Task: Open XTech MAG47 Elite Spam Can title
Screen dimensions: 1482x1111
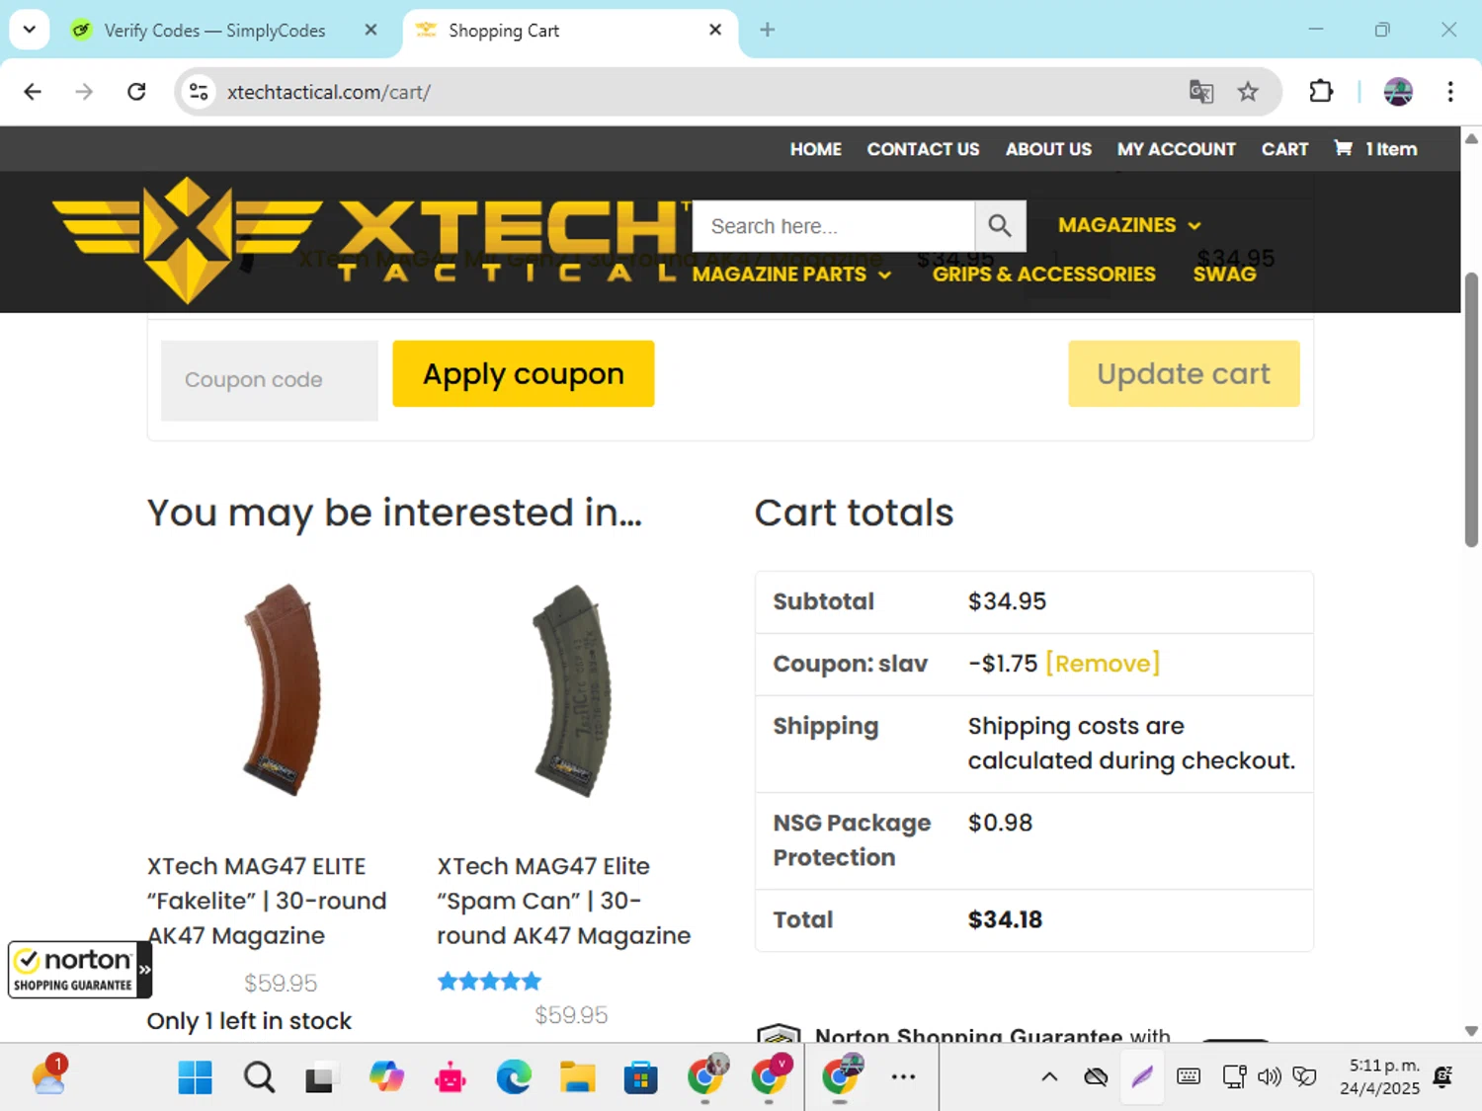Action: (564, 901)
